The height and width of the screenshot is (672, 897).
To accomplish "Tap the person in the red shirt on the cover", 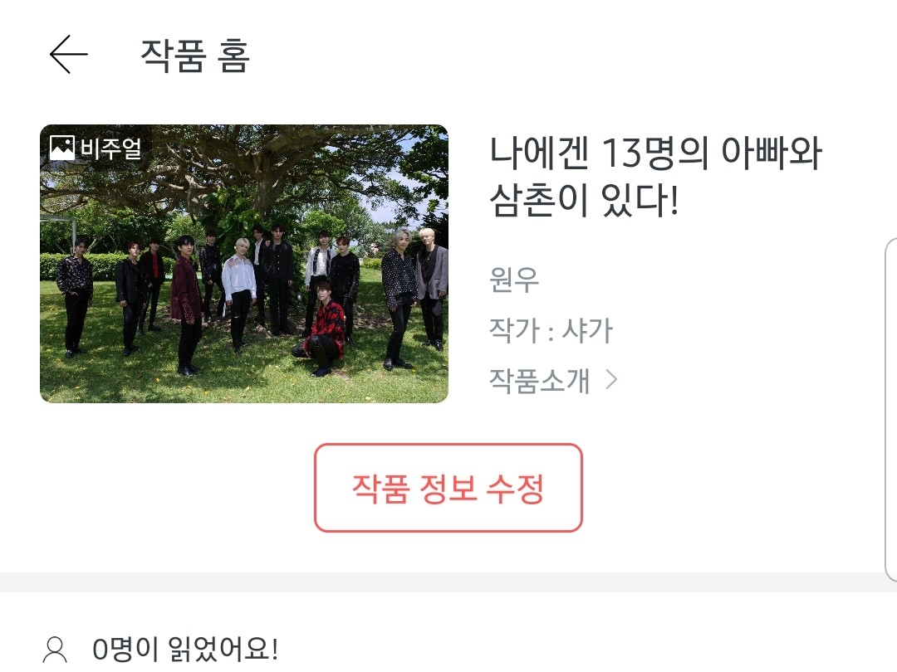I will [323, 328].
